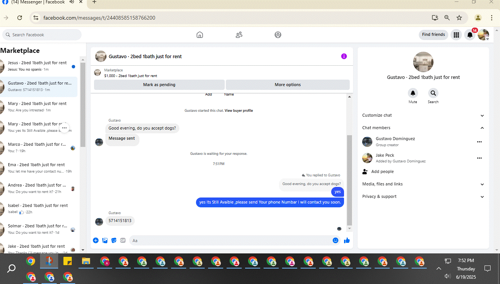Open Solmar conversation in Marketplace list
The height and width of the screenshot is (284, 500).
[39, 229]
